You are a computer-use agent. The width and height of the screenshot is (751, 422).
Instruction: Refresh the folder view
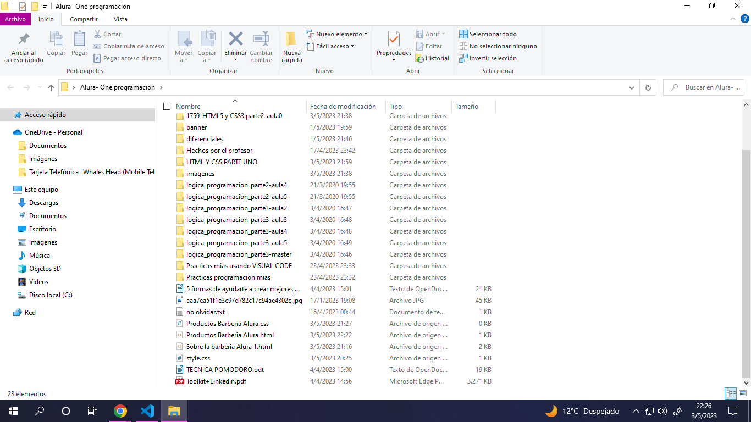coord(648,87)
